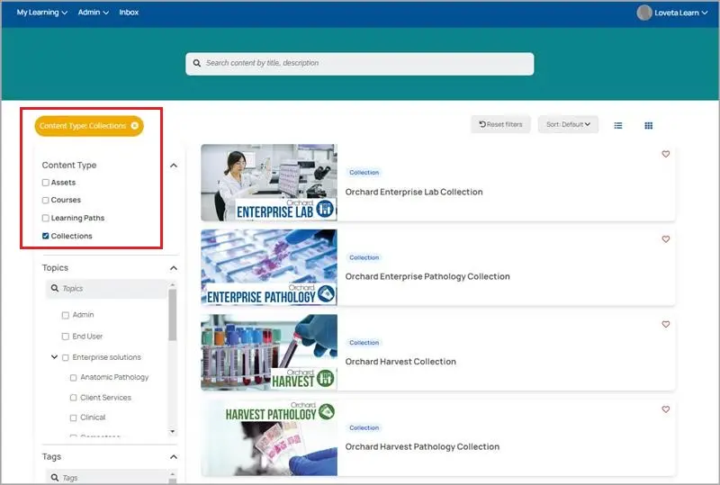Click the Enterprise Pathology thumbnail image
Screen dimensions: 720x485
269,267
